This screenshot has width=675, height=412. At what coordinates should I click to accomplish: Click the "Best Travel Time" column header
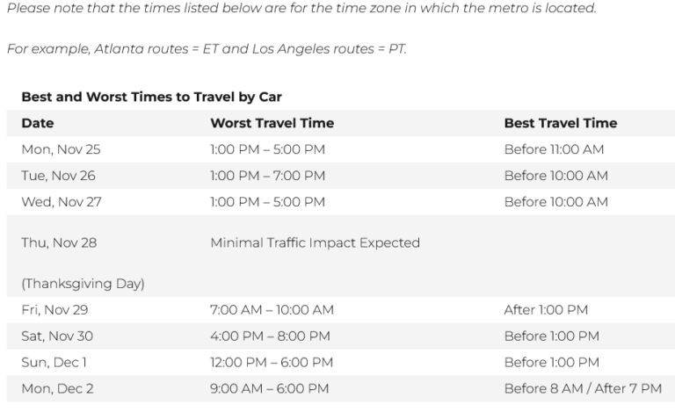[x=560, y=123]
